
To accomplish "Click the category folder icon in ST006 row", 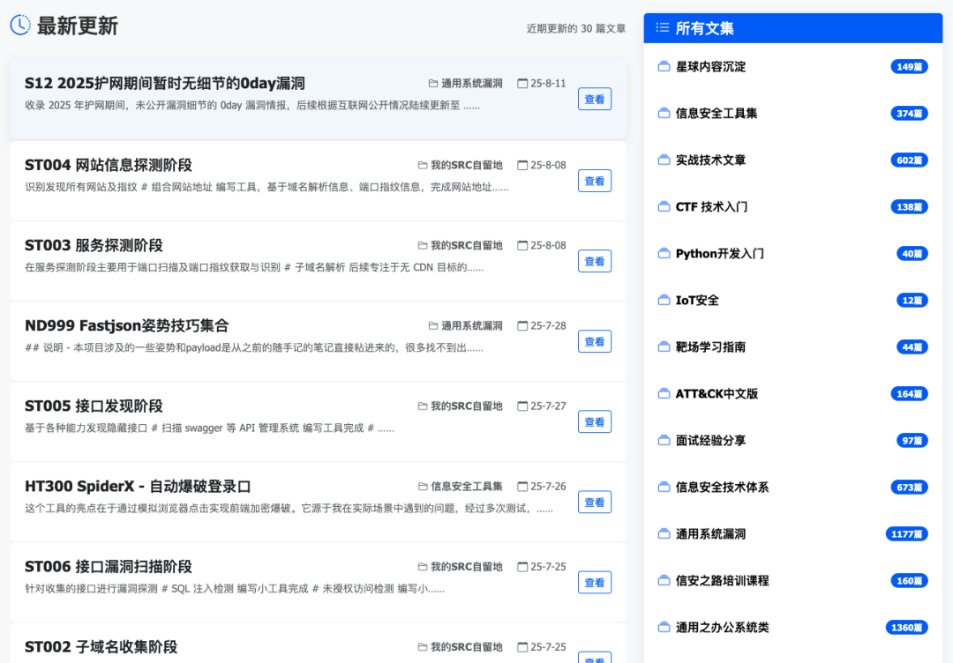I will pos(423,567).
